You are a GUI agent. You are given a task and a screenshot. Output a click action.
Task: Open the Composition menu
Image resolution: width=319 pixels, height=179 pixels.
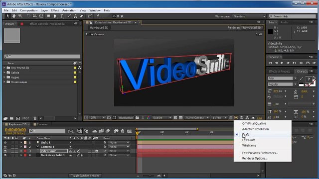coord(29,10)
